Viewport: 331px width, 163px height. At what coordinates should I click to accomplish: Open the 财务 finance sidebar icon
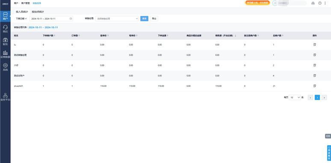[x=5, y=42]
